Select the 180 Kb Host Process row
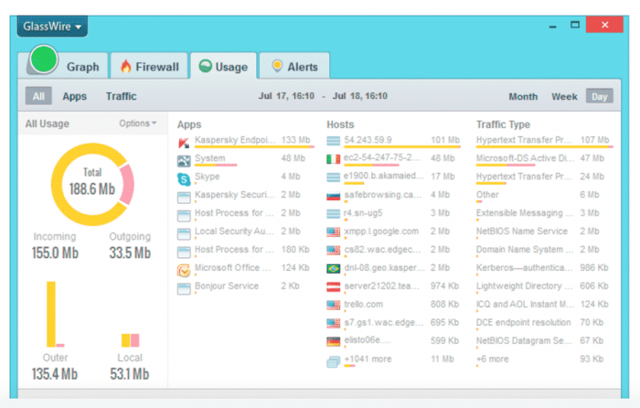Image resolution: width=640 pixels, height=408 pixels. [245, 251]
